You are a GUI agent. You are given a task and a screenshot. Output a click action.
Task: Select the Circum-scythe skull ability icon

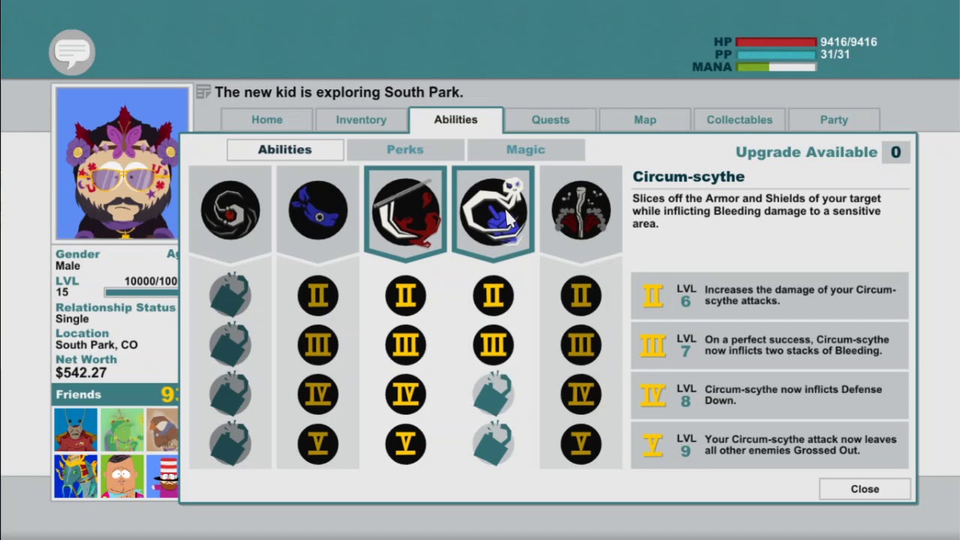click(x=493, y=212)
